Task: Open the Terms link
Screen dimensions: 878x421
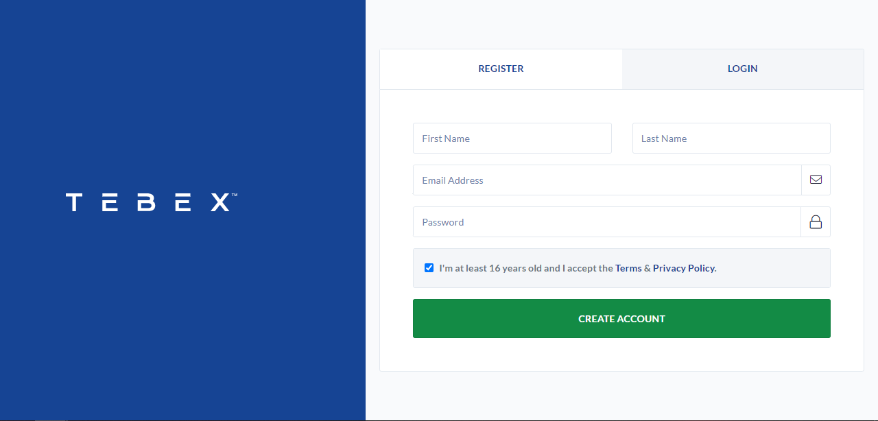Action: (x=628, y=268)
